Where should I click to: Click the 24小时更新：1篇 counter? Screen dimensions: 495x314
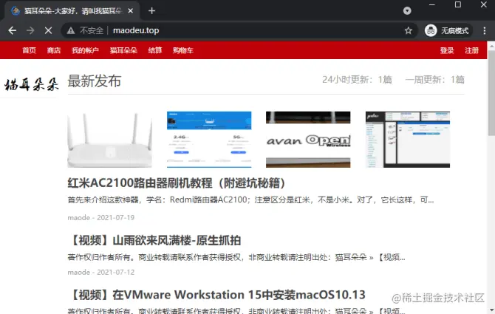pyautogui.click(x=357, y=80)
